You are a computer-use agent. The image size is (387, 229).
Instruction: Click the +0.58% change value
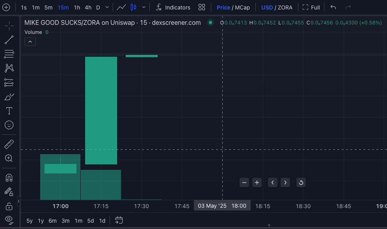[370, 23]
